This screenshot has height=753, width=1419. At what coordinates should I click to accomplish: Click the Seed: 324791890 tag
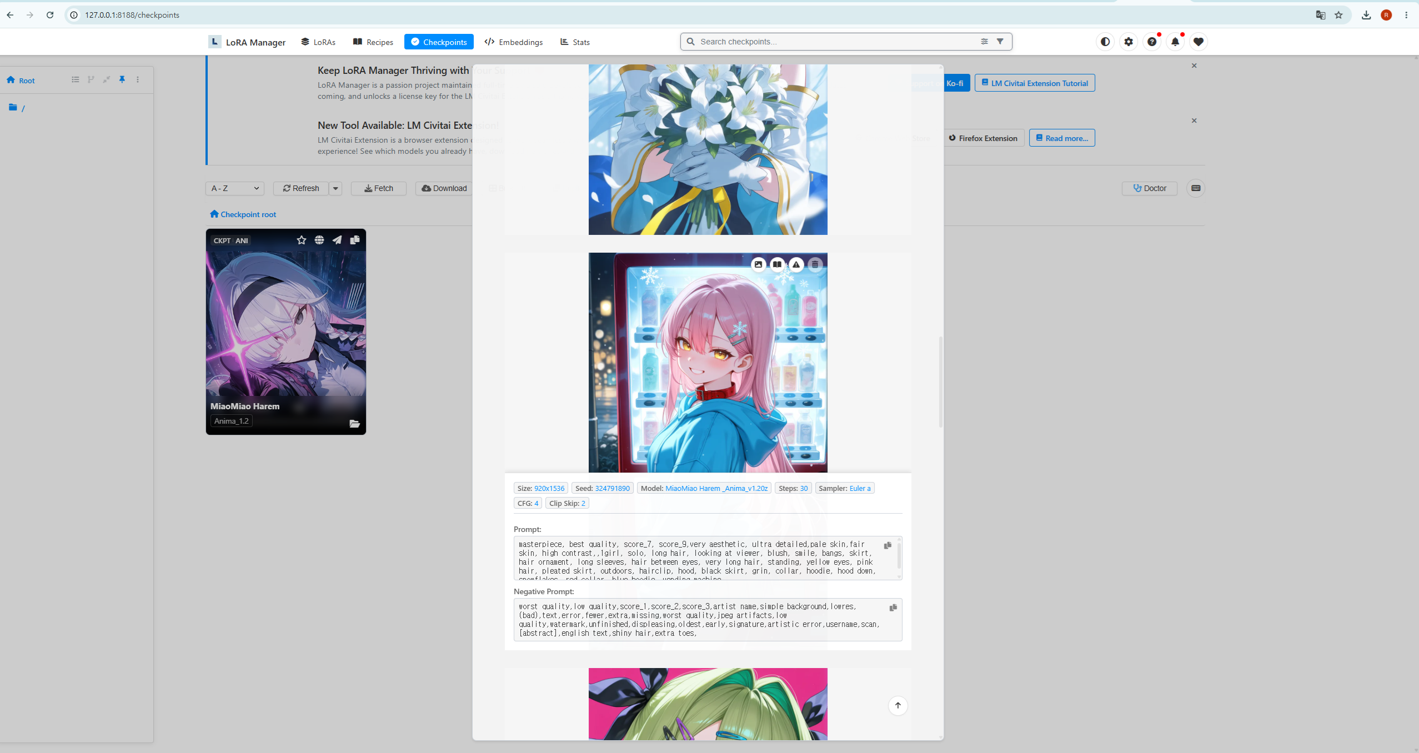(x=603, y=488)
